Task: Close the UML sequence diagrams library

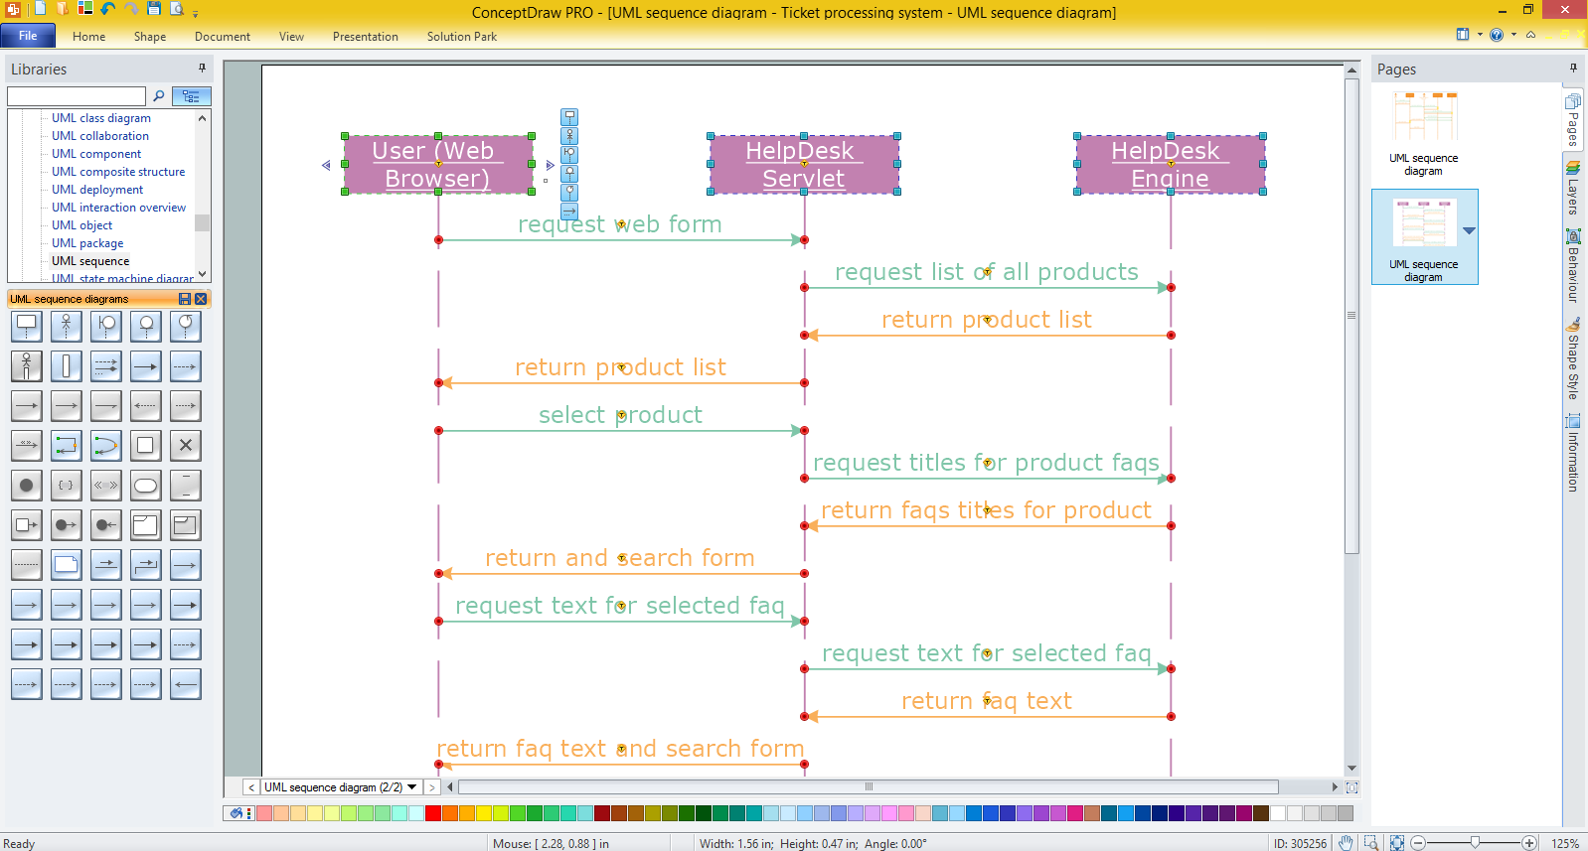Action: [x=201, y=299]
